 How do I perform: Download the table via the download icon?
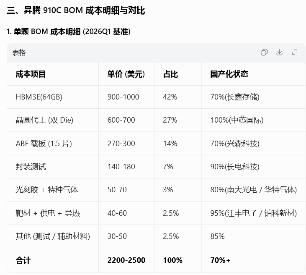pos(279,52)
